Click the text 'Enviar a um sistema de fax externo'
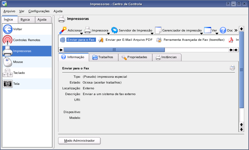The height and width of the screenshot is (150, 249). click(109, 94)
